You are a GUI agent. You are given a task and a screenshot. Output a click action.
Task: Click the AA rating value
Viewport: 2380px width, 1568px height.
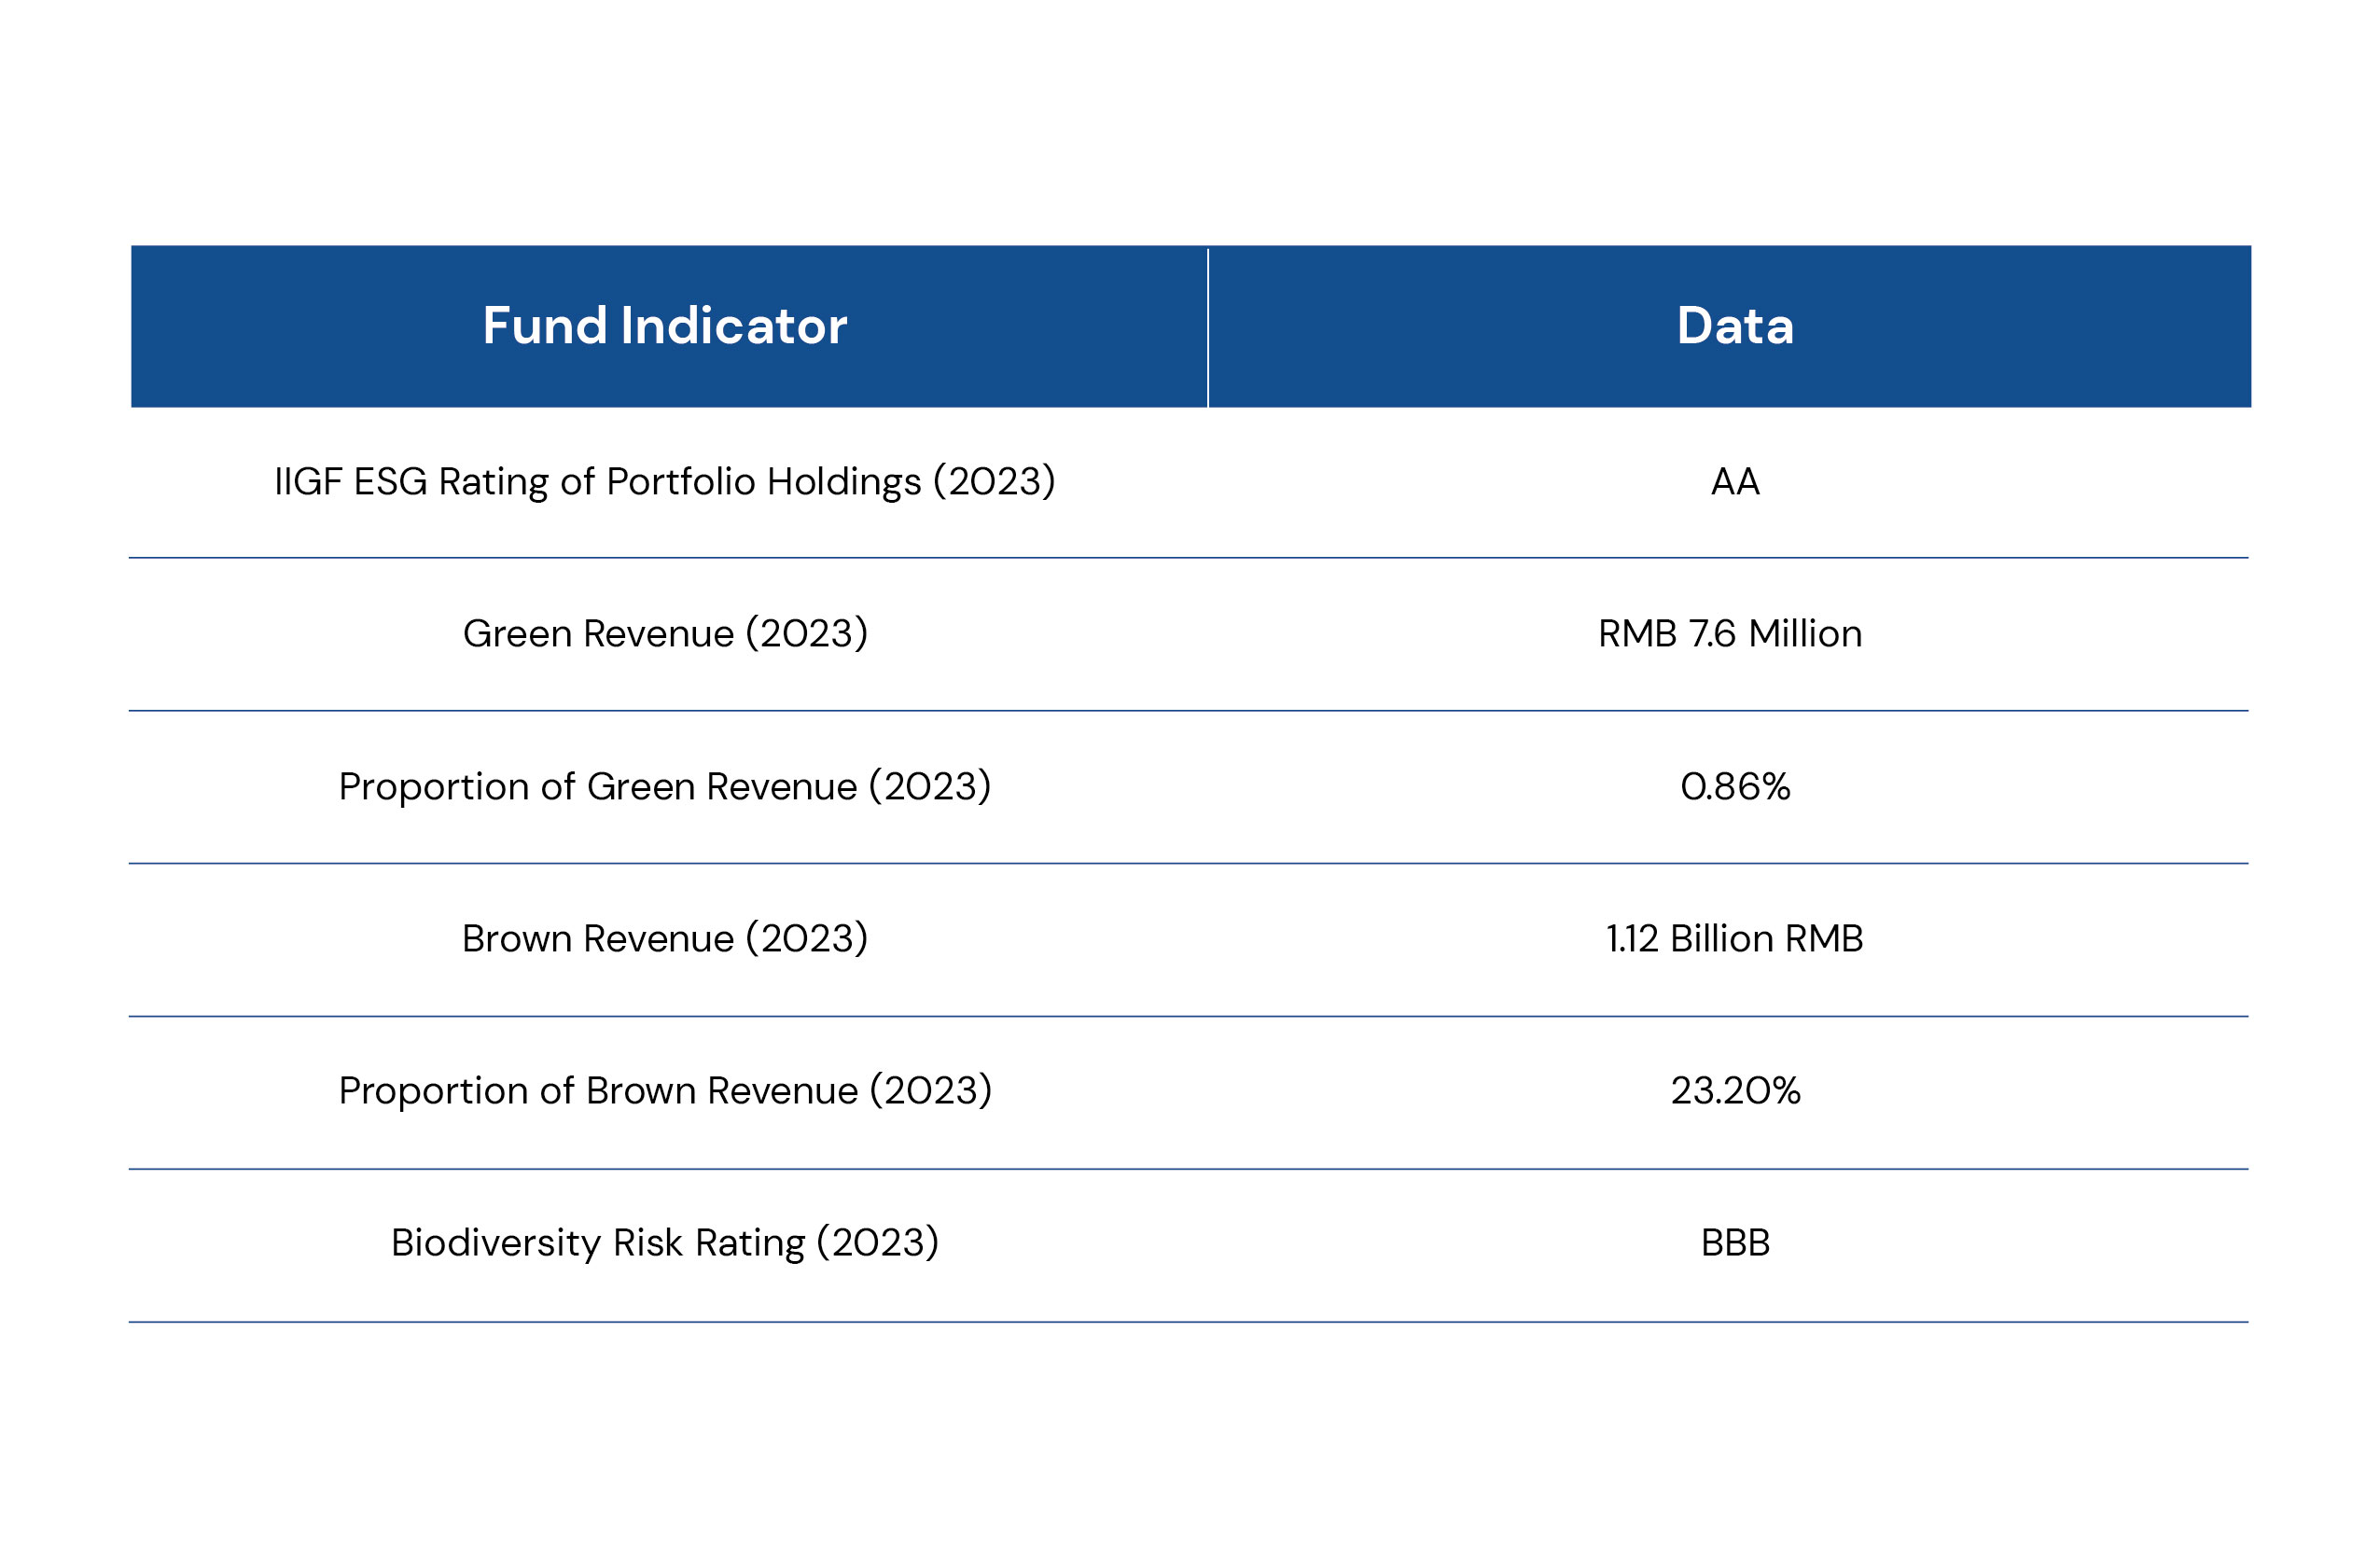pyautogui.click(x=1735, y=482)
